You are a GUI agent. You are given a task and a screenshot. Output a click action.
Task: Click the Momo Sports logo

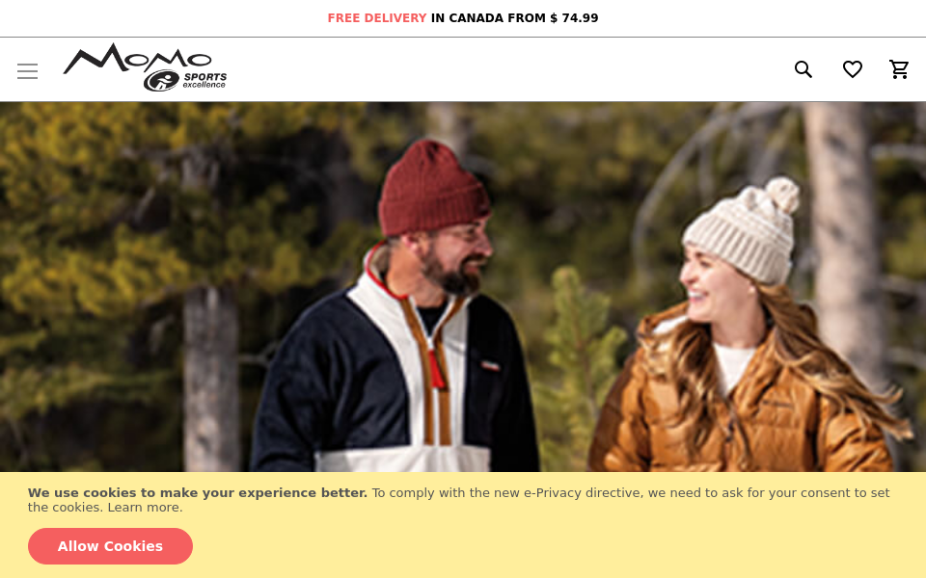click(x=145, y=66)
